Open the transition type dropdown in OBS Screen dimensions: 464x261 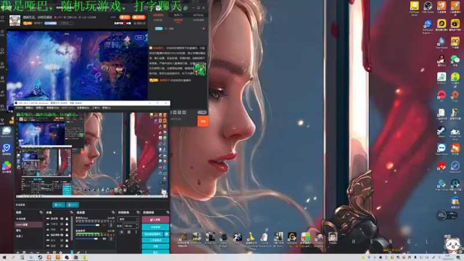click(x=128, y=219)
